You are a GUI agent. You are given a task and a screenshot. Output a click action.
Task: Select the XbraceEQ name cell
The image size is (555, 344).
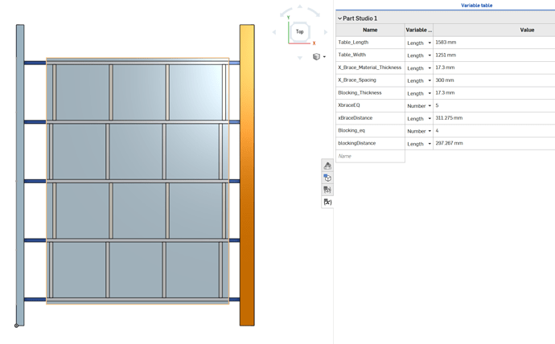click(370, 105)
